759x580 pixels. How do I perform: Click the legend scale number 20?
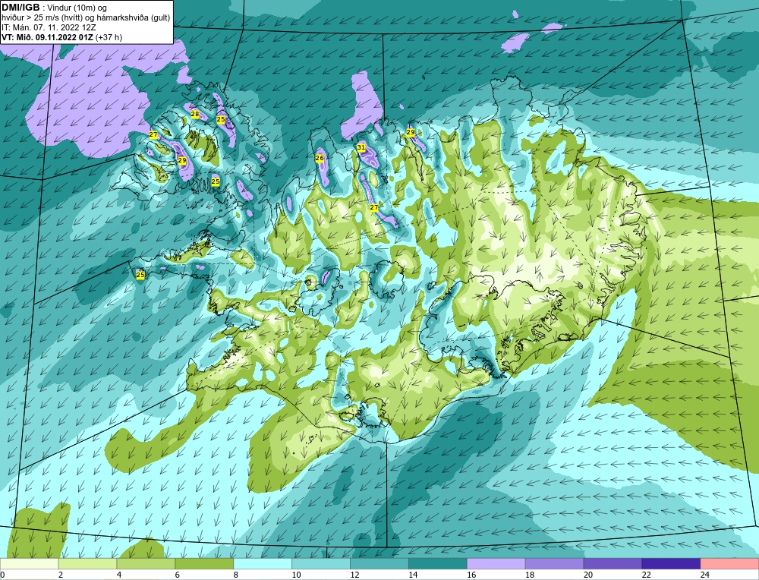(x=588, y=575)
